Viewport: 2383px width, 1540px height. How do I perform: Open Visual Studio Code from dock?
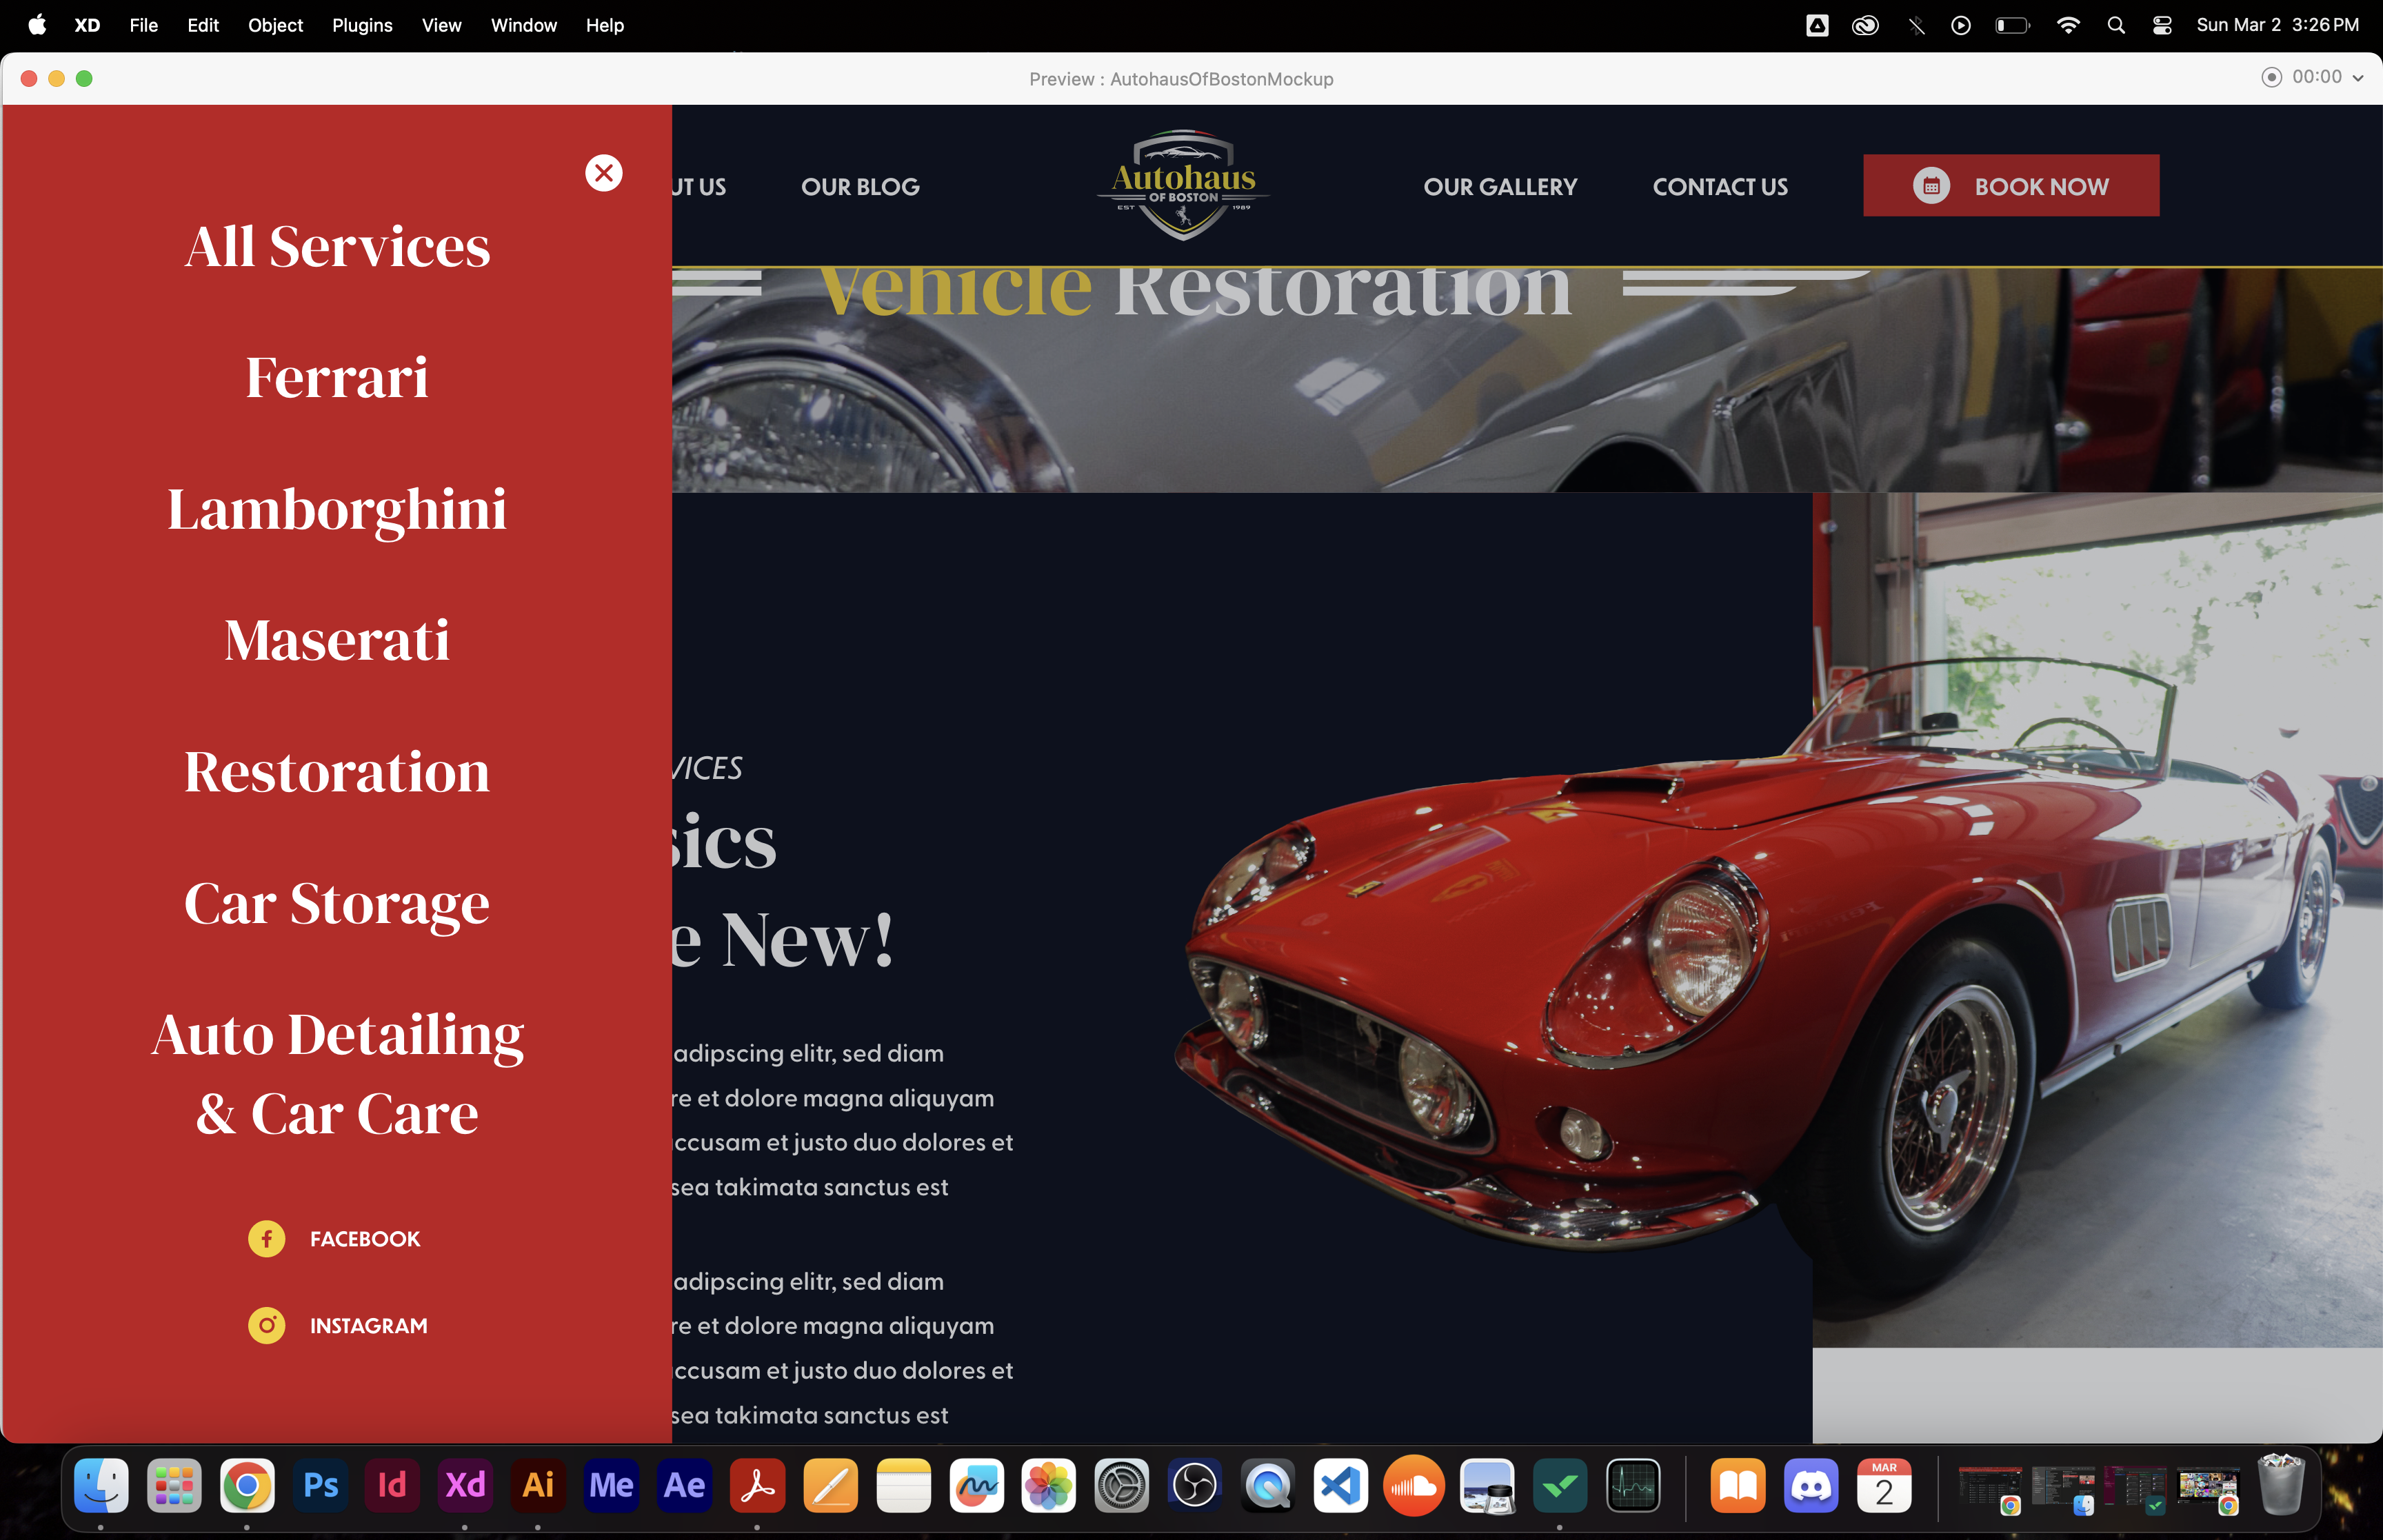point(1340,1485)
